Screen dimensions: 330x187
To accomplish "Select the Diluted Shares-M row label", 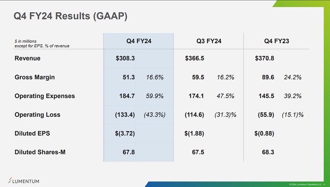I will point(40,152).
